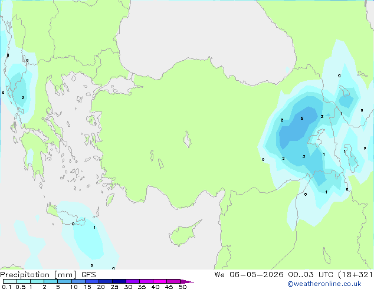Pick the 45–50 mm legend swatch
The image size is (374, 289).
pos(173,281)
